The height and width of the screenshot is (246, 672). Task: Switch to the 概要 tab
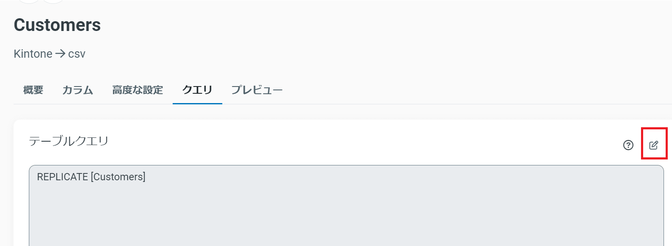[33, 90]
